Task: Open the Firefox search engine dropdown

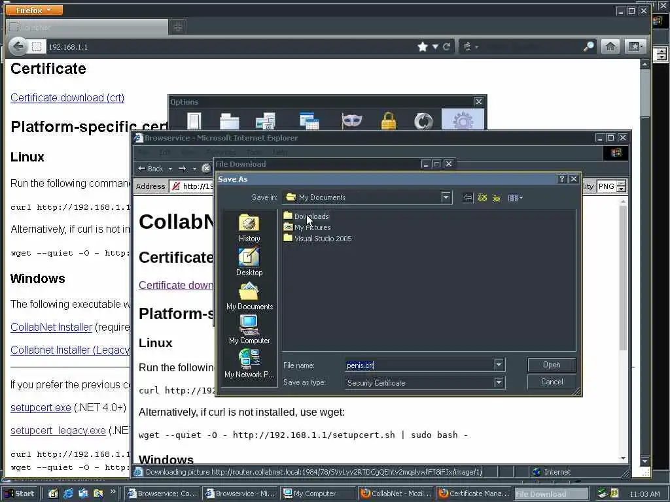Action: pos(470,46)
